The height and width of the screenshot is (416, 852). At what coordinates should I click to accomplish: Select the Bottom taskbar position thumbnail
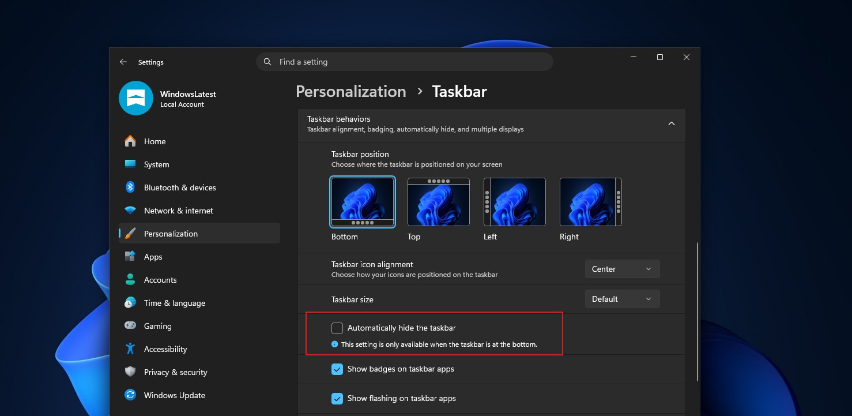tap(363, 202)
